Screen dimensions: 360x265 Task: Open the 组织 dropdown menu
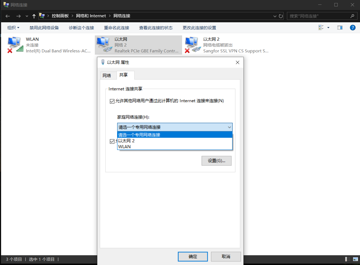coord(13,28)
